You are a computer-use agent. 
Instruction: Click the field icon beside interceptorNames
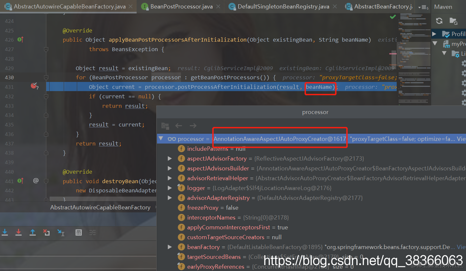pyautogui.click(x=181, y=218)
